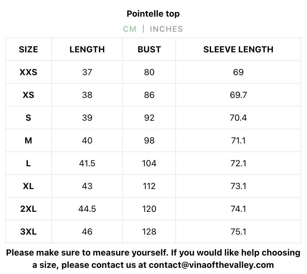Click the SLEEVE LENGTH column header

[238, 49]
